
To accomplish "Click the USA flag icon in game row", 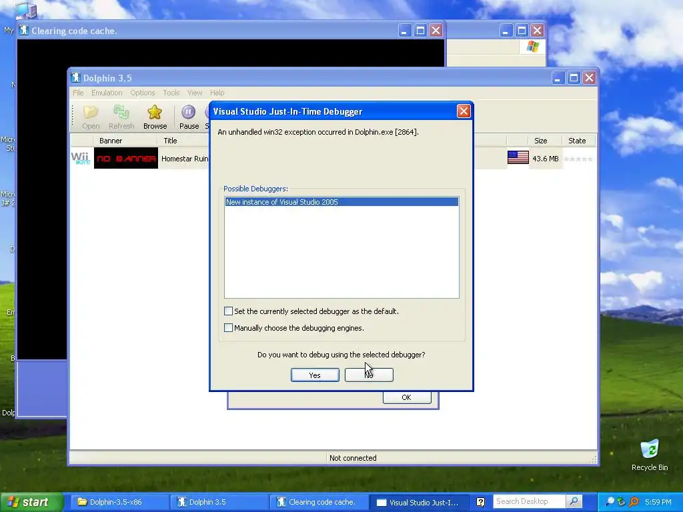I will tap(518, 157).
